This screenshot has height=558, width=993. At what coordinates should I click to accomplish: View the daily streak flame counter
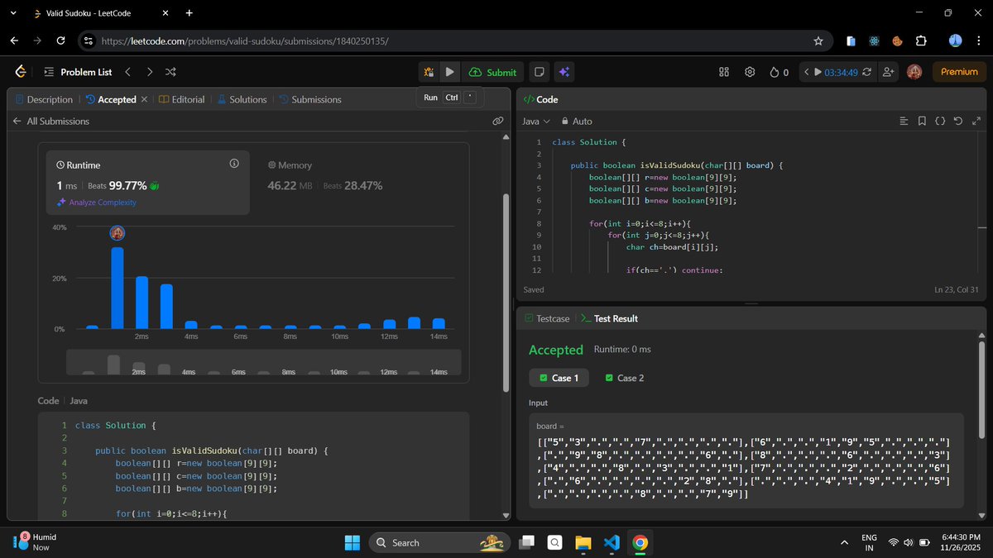point(775,72)
